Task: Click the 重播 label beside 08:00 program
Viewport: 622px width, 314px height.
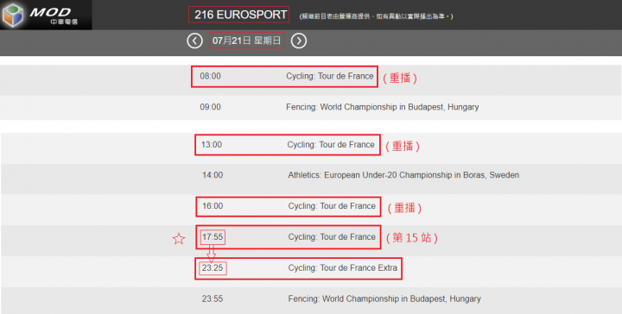Action: pyautogui.click(x=400, y=78)
